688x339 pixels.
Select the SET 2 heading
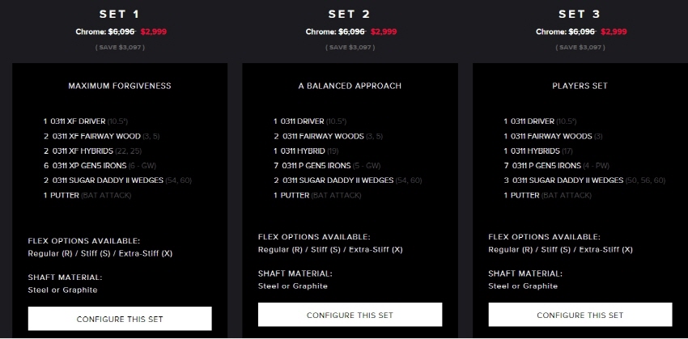tap(350, 14)
